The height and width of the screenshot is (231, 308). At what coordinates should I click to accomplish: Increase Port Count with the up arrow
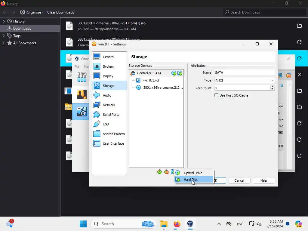[x=272, y=87]
